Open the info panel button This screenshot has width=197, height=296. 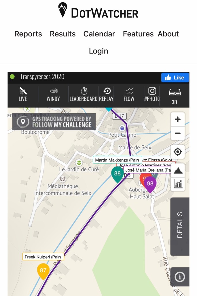click(x=180, y=277)
